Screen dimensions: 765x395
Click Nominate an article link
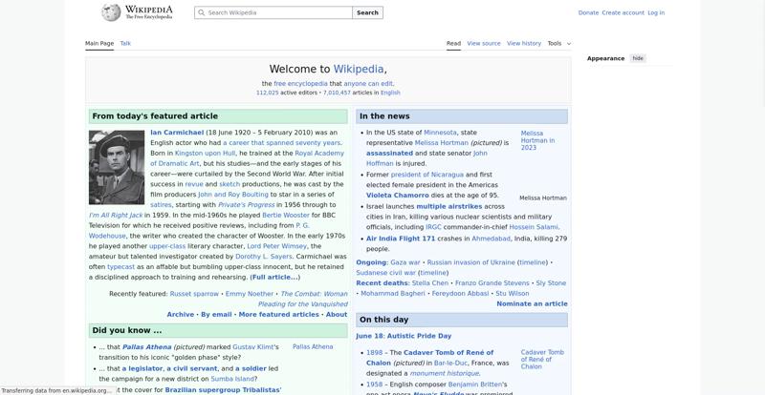click(532, 304)
